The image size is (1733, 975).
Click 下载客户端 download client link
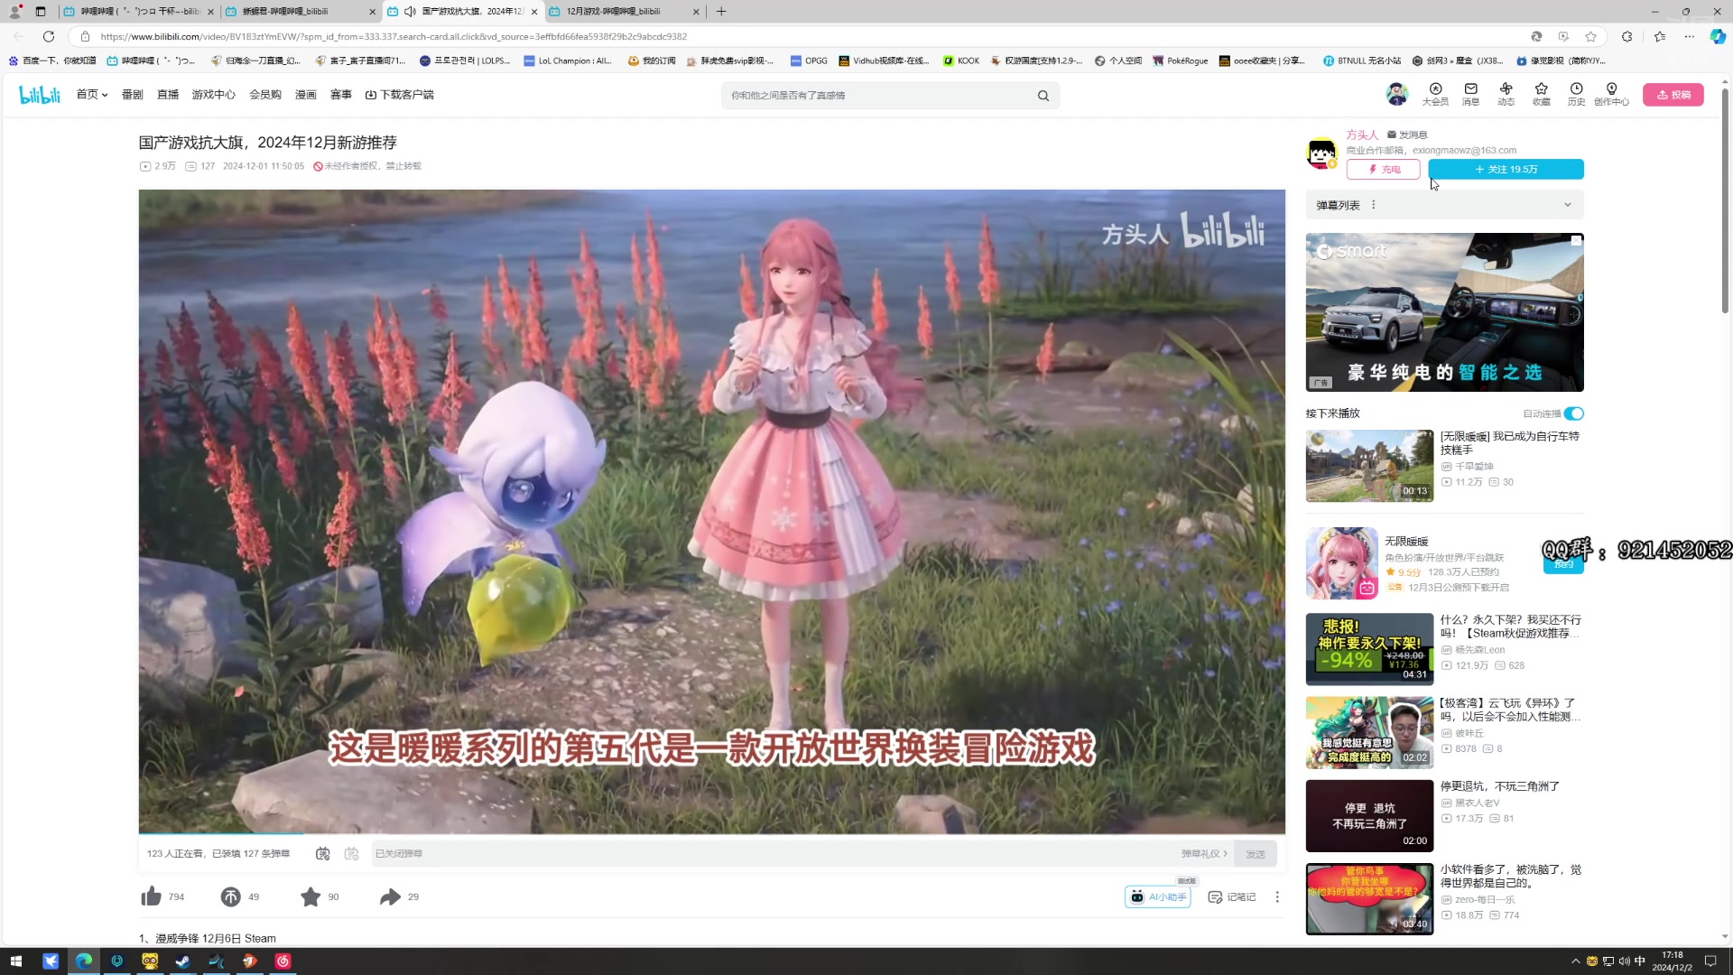click(x=400, y=95)
